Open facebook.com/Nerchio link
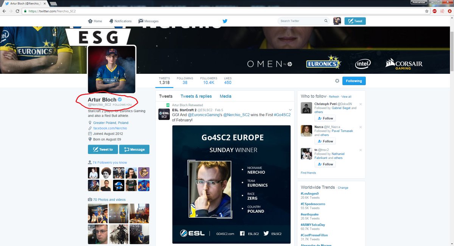Screen dimensions: 454x246 point(110,128)
